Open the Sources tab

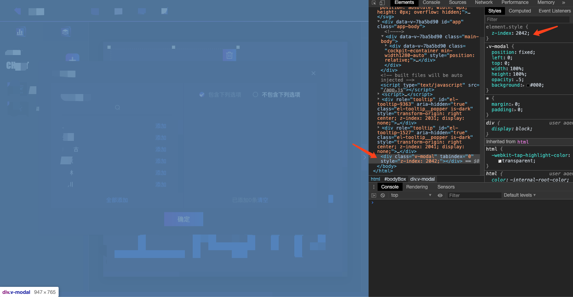tap(457, 3)
